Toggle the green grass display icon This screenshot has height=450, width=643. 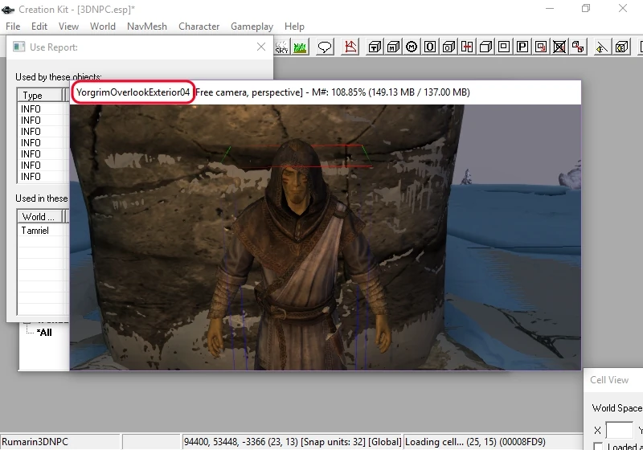pyautogui.click(x=300, y=47)
